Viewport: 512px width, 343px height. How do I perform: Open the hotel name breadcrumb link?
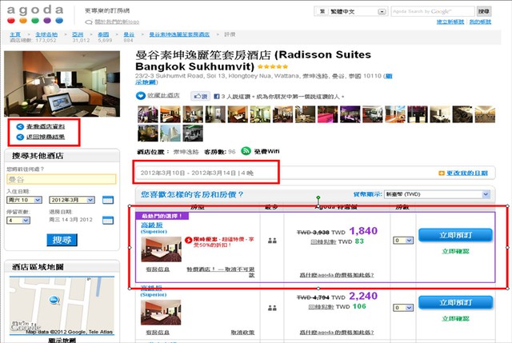click(x=179, y=34)
